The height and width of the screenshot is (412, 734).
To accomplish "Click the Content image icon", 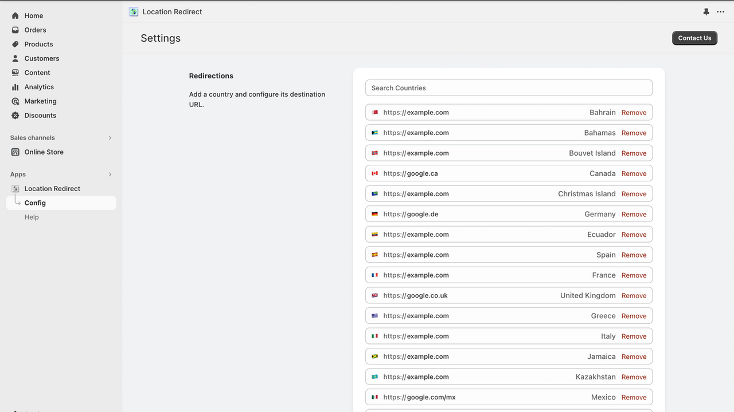I will pyautogui.click(x=15, y=73).
